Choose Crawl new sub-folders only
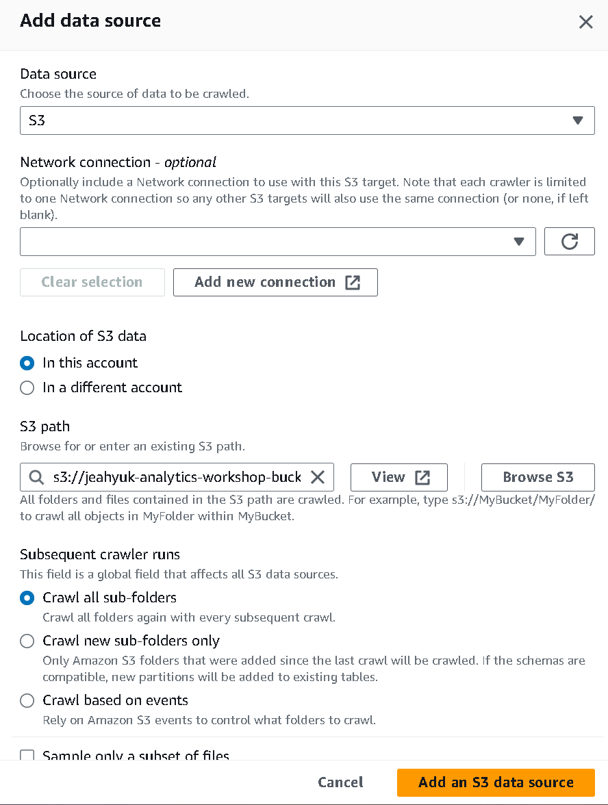 click(x=27, y=641)
